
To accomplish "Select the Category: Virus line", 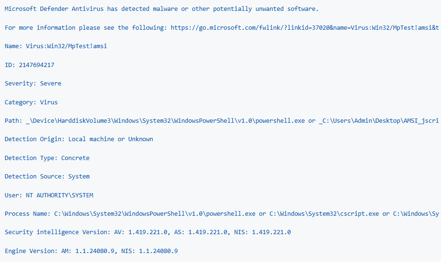I will point(31,102).
